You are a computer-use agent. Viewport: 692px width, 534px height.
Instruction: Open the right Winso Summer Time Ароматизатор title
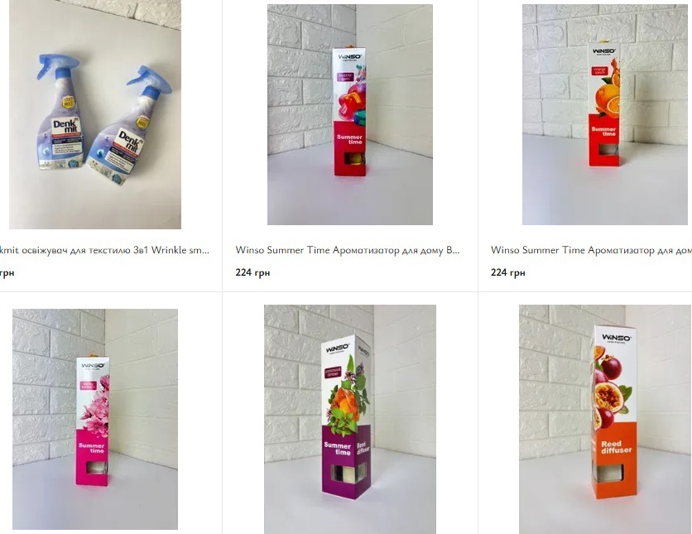pyautogui.click(x=591, y=250)
